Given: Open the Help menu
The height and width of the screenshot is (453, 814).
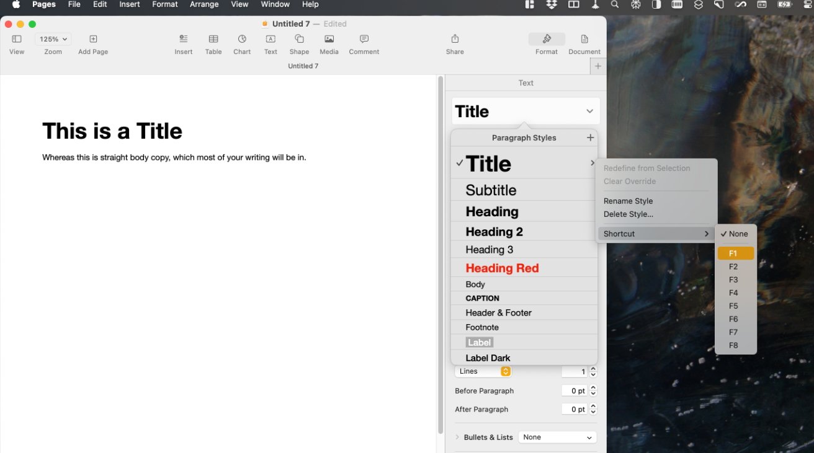Looking at the screenshot, I should pos(310,4).
